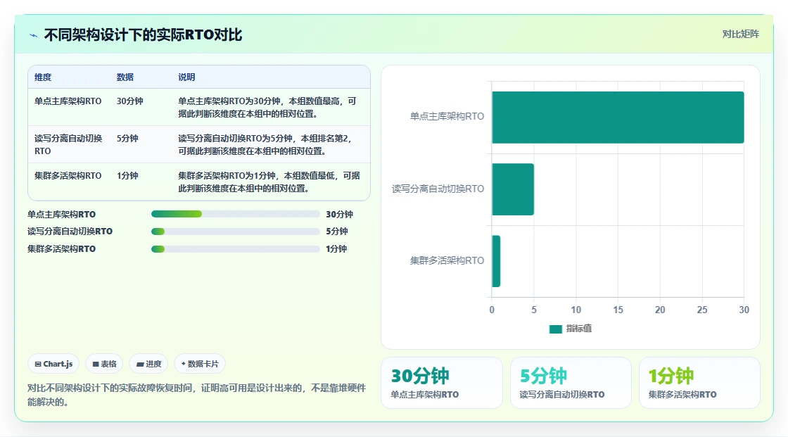This screenshot has height=437, width=788.
Task: Click the 数据卡片 tag chip
Action: (x=200, y=364)
